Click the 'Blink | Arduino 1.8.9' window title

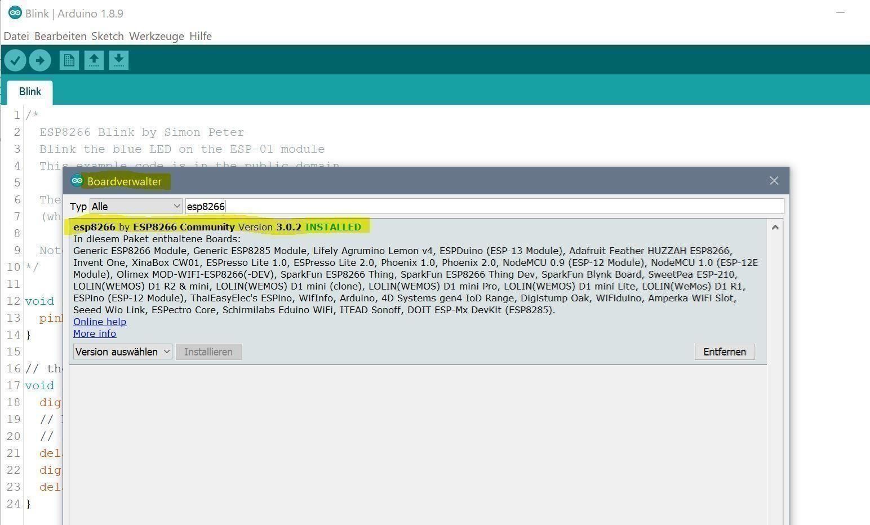pyautogui.click(x=74, y=14)
